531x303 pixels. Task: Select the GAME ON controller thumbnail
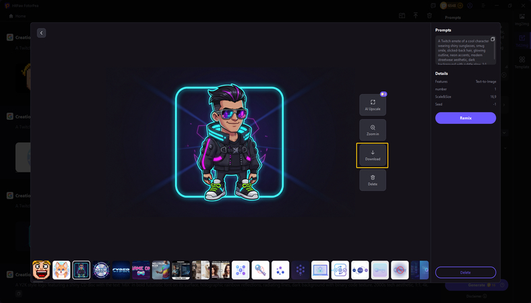coord(141,270)
